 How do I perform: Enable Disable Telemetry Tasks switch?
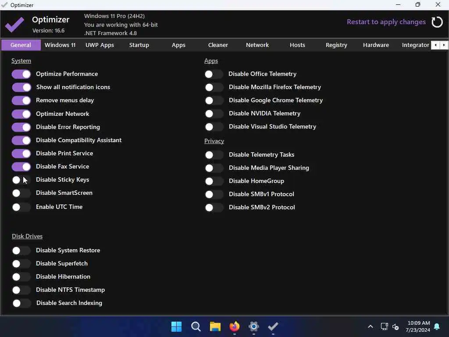pos(214,155)
